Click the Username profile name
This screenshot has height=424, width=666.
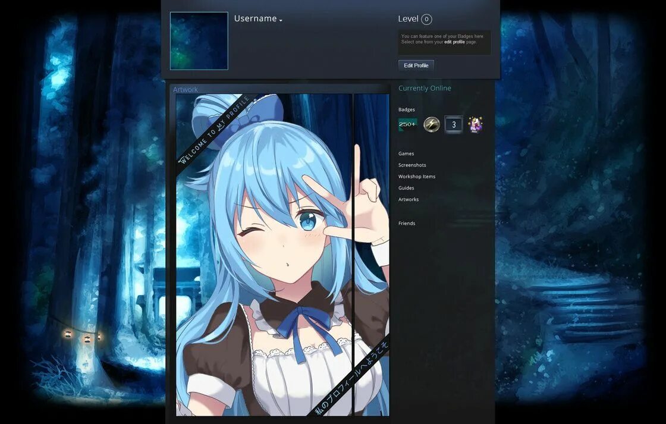(255, 18)
